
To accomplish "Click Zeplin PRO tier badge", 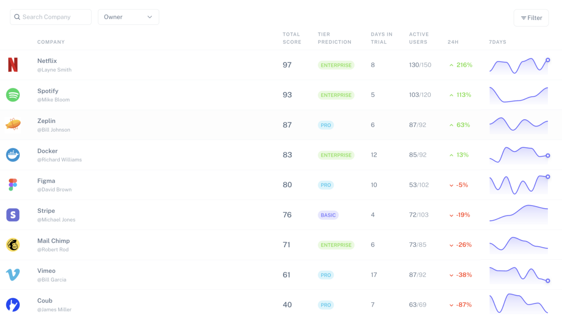I will click(x=326, y=125).
